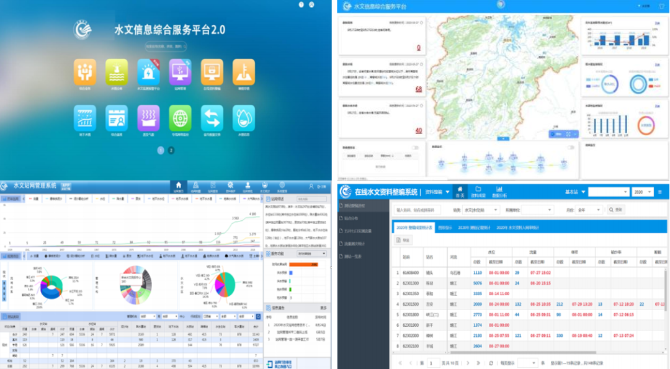Viewport: 670px width, 369px height.
Task: Launch the blue alarm-siren monitoring platform icon
Action: 148,72
